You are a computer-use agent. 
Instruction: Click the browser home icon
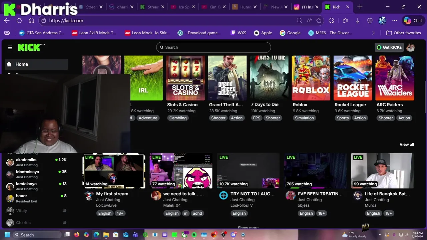tap(31, 20)
